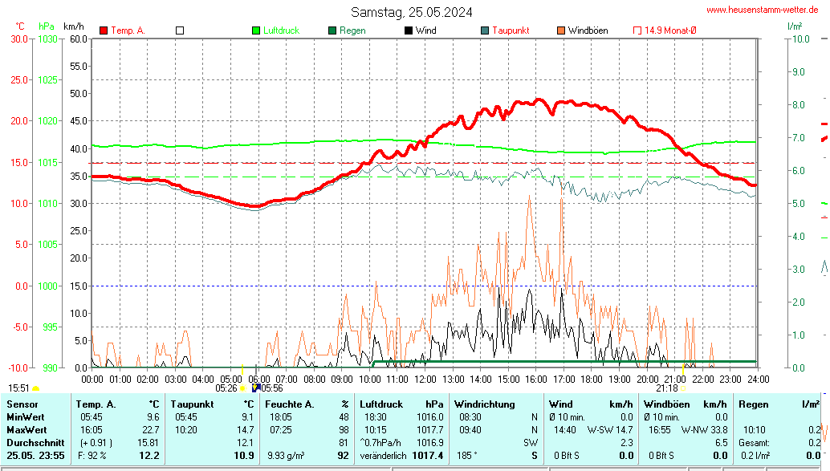This screenshot has width=830, height=471.
Task: Click the orange Windböen legend square
Action: point(561,30)
